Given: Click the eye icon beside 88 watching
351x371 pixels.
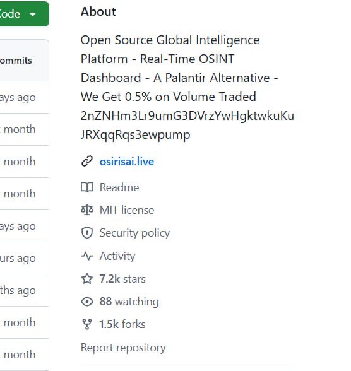Looking at the screenshot, I should pos(87,302).
